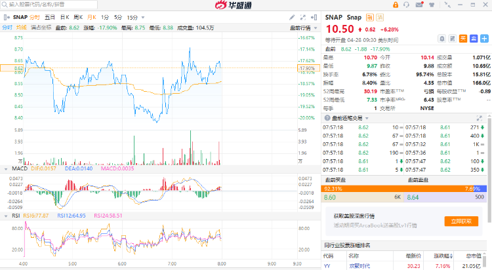
Task: Select the pencil drawing tool icon
Action: tap(292, 17)
